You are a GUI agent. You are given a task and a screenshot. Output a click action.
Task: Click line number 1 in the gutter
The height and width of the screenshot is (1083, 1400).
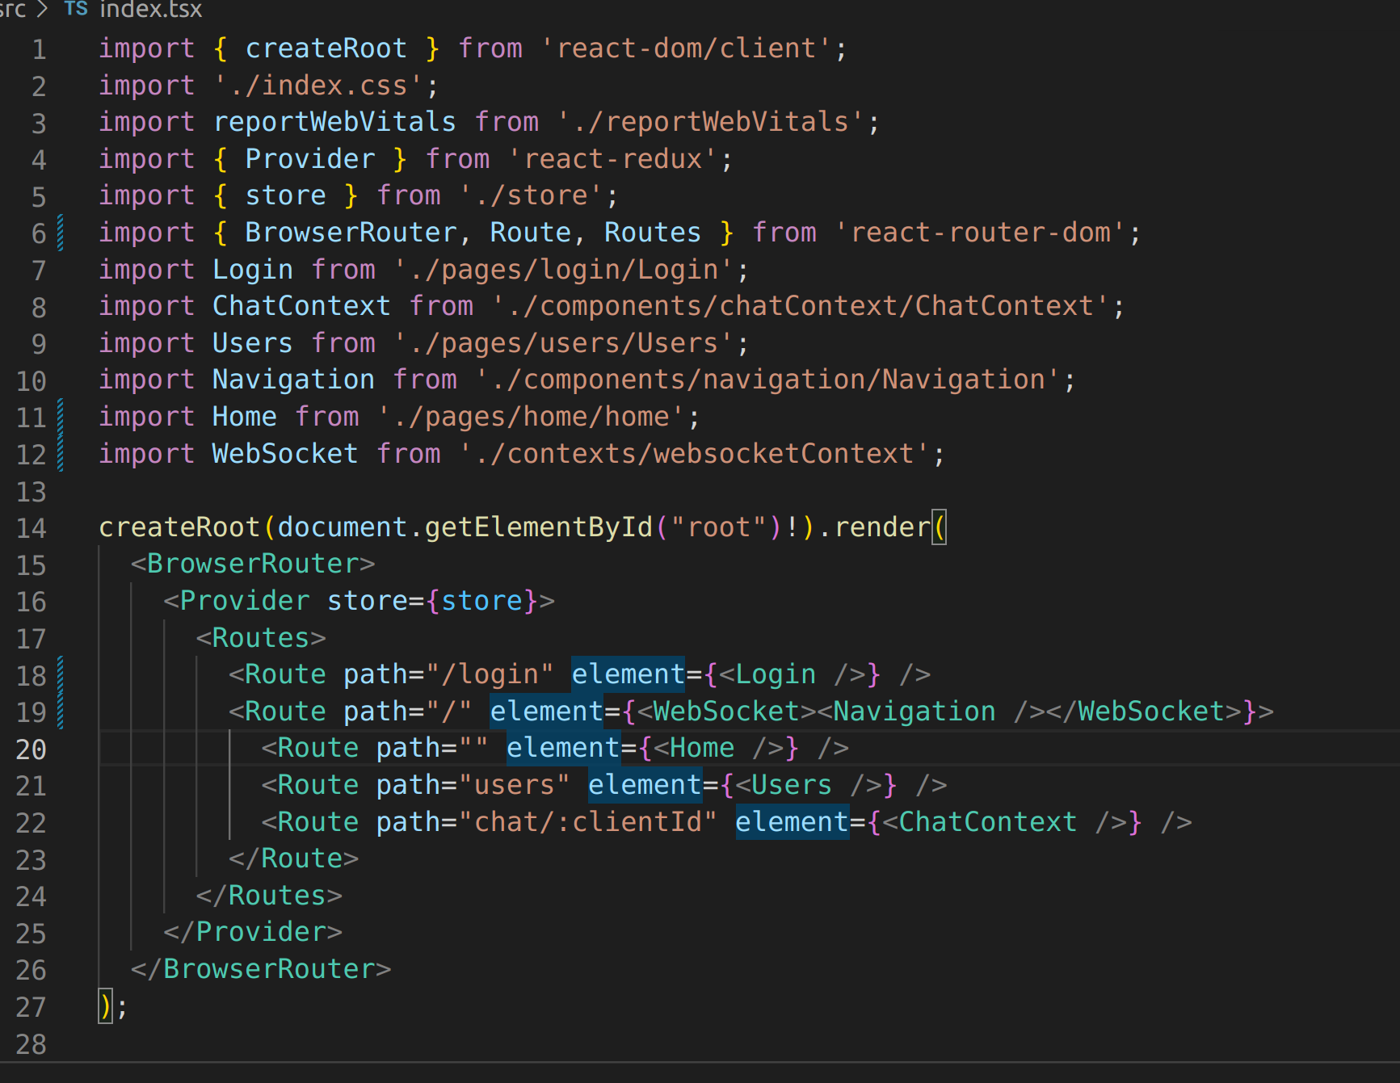(x=39, y=50)
